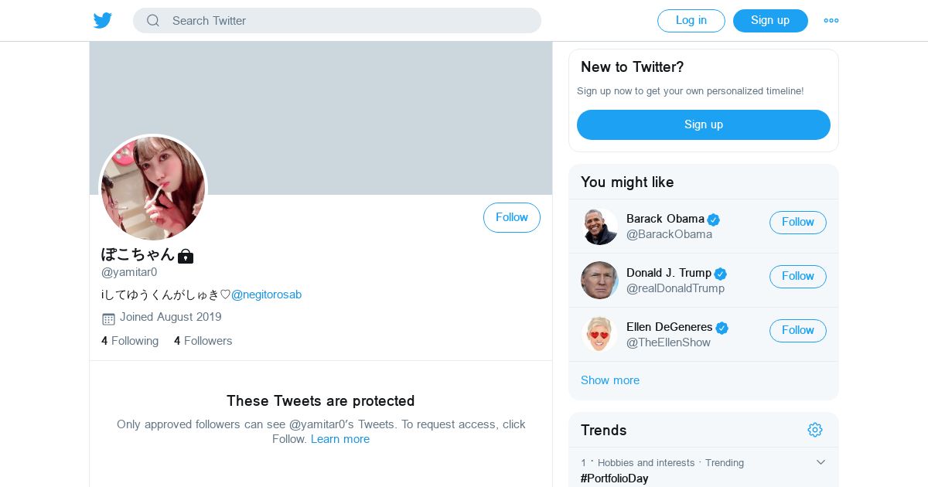Expand the #PortfolioDay trend chevron
Viewport: 928px width, 487px height.
tap(821, 462)
